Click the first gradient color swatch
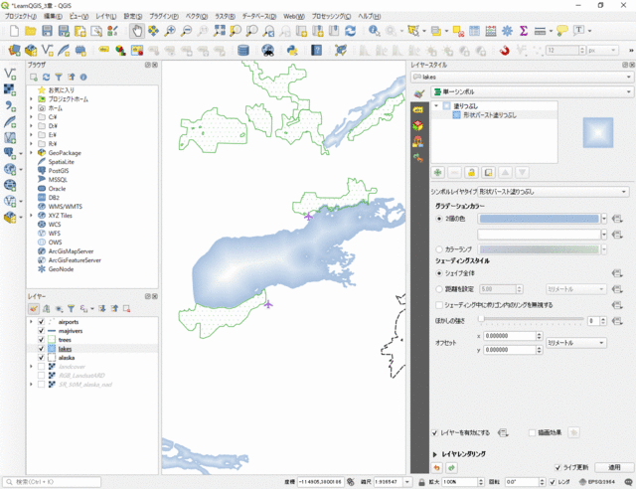The width and height of the screenshot is (636, 489). [x=540, y=219]
